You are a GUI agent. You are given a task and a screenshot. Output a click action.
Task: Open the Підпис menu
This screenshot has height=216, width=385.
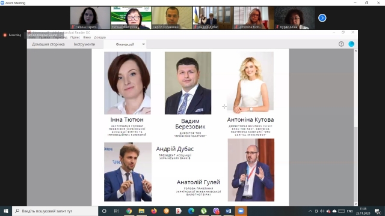tap(75, 37)
